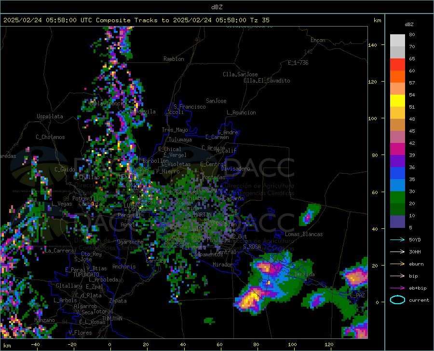Click the 'Mirador' map label
Viewport: 434px width, 351px height.
point(222,265)
